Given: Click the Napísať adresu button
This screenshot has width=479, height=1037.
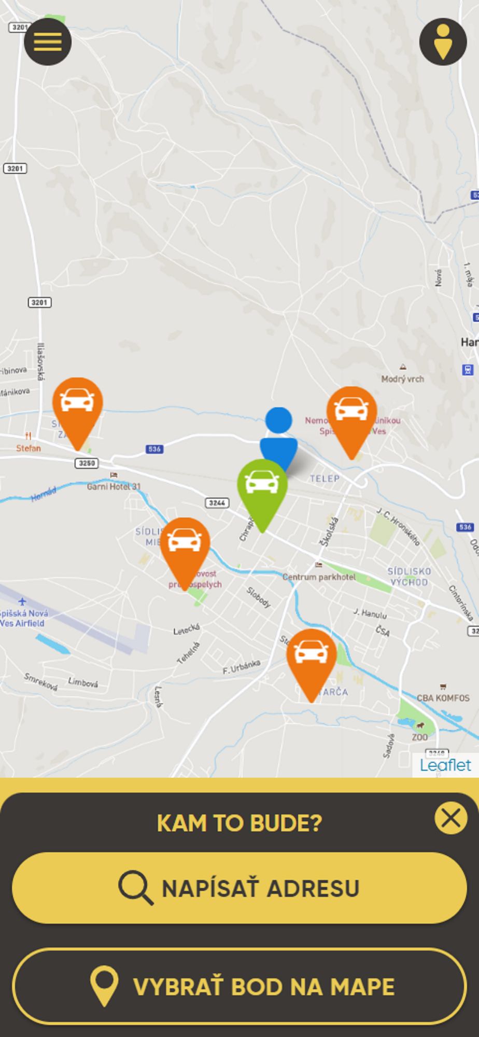Looking at the screenshot, I should pos(239,888).
